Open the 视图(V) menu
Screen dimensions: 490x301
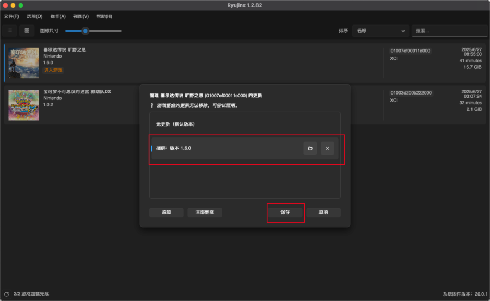tap(81, 16)
